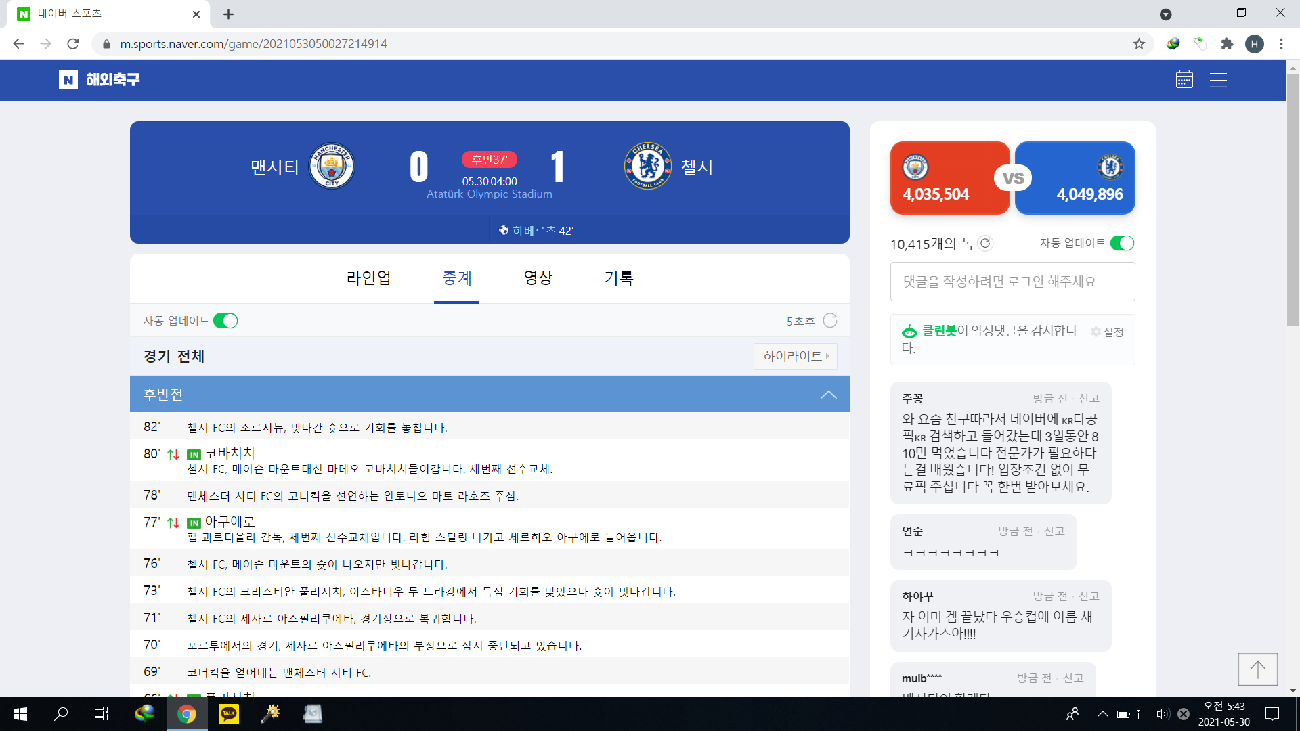Open the Chrome three-dot menu
1300x731 pixels.
(1281, 44)
